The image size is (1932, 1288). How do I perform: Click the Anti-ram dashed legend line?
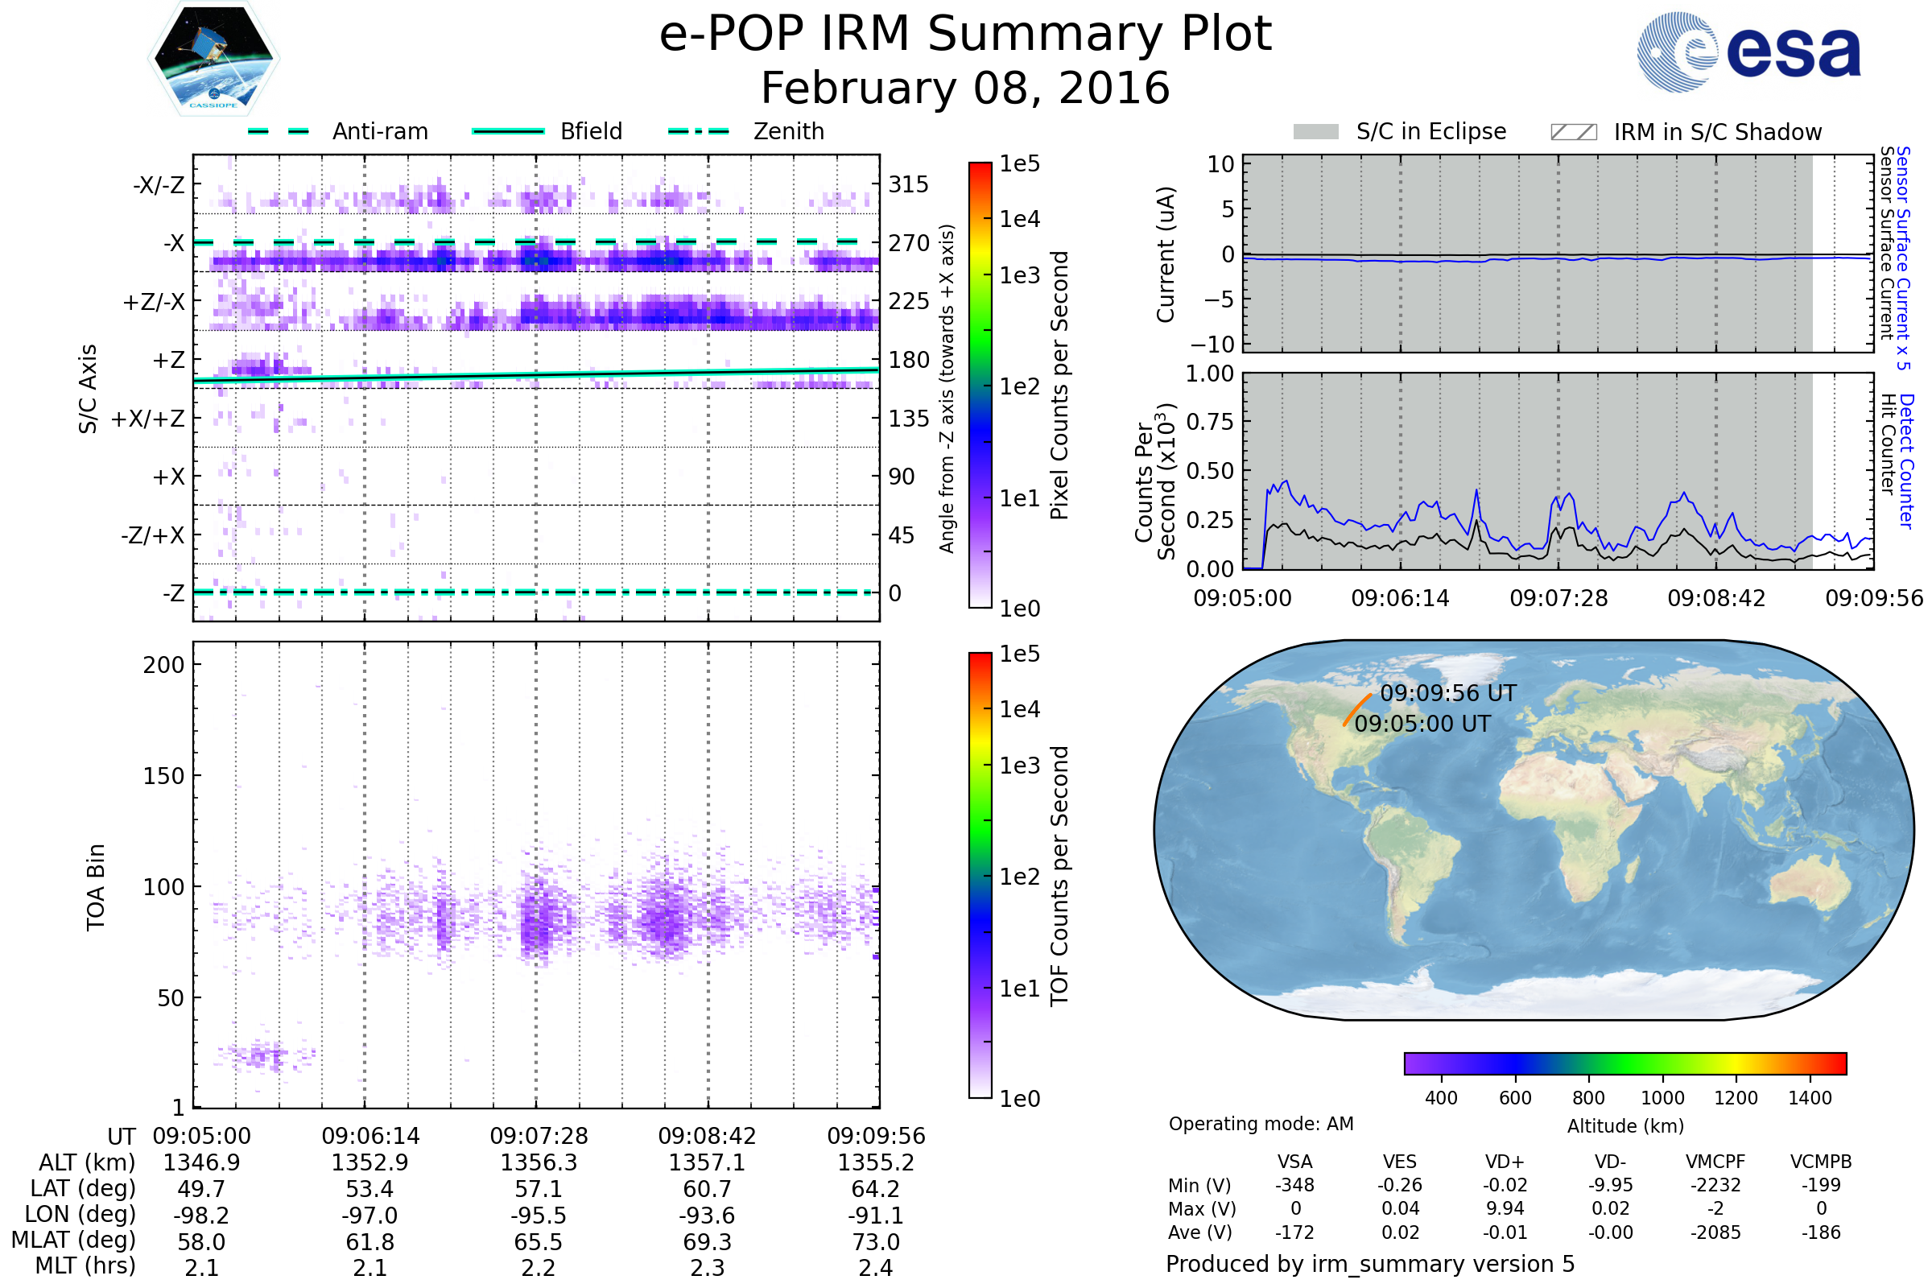(279, 131)
